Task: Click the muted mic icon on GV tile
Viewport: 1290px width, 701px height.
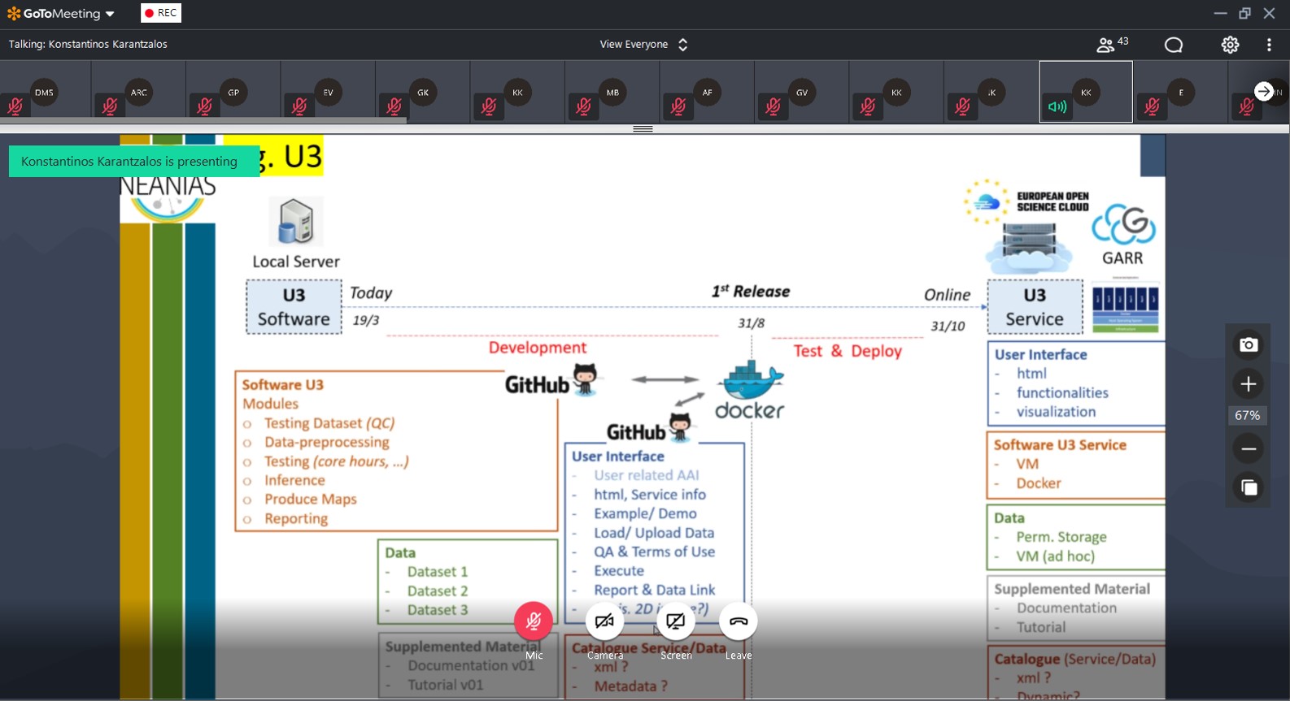Action: pos(774,106)
